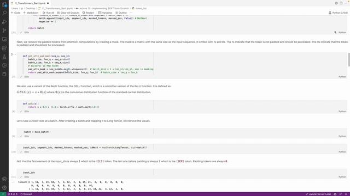Add a new Code cell
Screen dimensions: 350x196
click(x=16, y=13)
